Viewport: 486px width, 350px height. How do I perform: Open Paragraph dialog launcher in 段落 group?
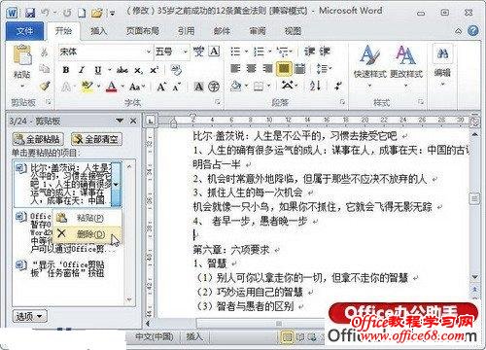[342, 102]
